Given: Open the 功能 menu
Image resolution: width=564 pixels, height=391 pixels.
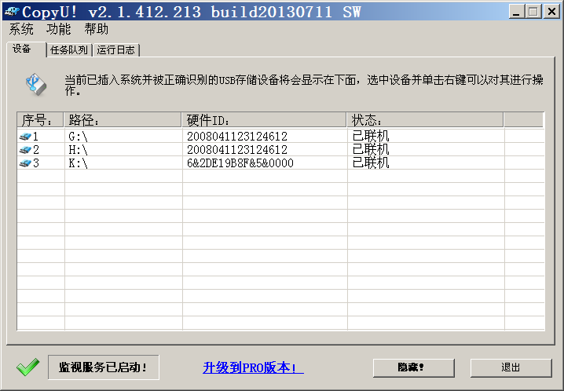Looking at the screenshot, I should tap(59, 29).
